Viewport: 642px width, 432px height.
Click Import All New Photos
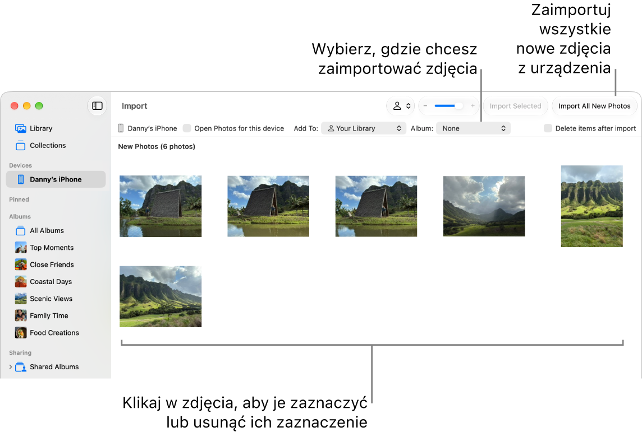coord(594,106)
